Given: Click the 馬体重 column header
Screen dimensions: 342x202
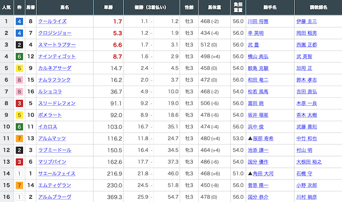Looking at the screenshot, I should (214, 7).
